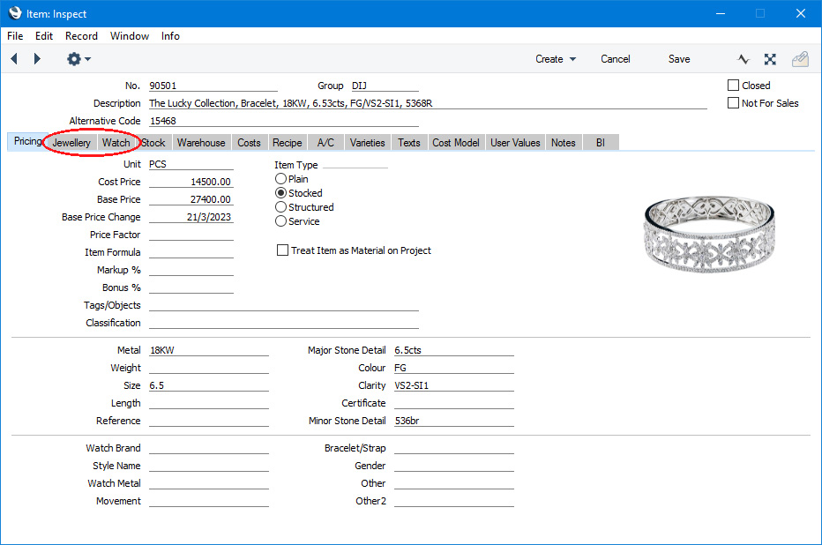This screenshot has height=545, width=822.
Task: Tick the Closed checkbox
Action: click(734, 86)
